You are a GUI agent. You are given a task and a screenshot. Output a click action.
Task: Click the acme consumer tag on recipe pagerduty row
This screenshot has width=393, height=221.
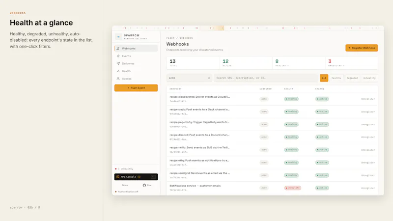[264, 124]
